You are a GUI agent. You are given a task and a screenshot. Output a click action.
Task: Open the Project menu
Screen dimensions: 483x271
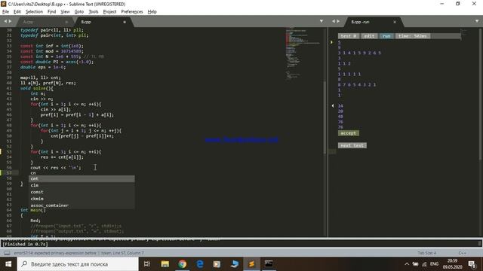109,12
